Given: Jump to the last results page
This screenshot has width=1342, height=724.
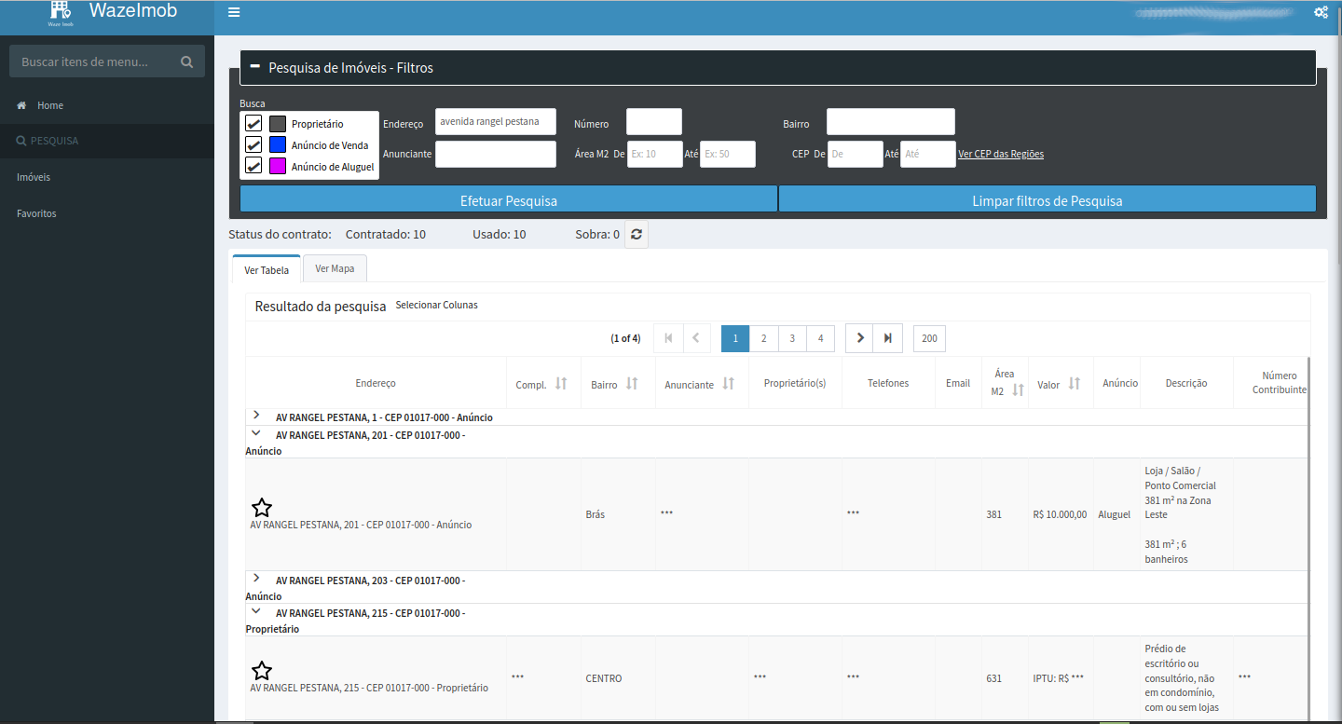Looking at the screenshot, I should point(887,338).
